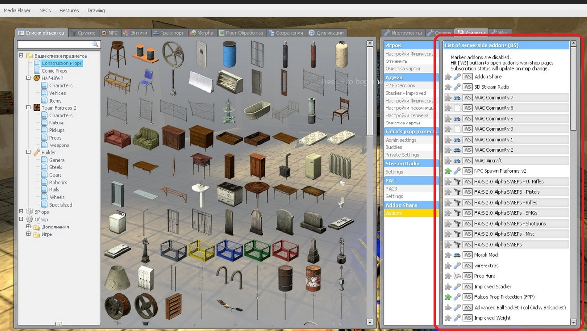Switch to the Транспорт tab

pos(169,33)
